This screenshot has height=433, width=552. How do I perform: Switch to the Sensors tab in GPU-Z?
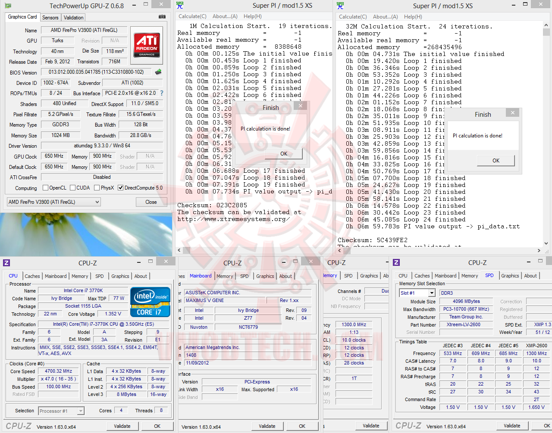50,18
